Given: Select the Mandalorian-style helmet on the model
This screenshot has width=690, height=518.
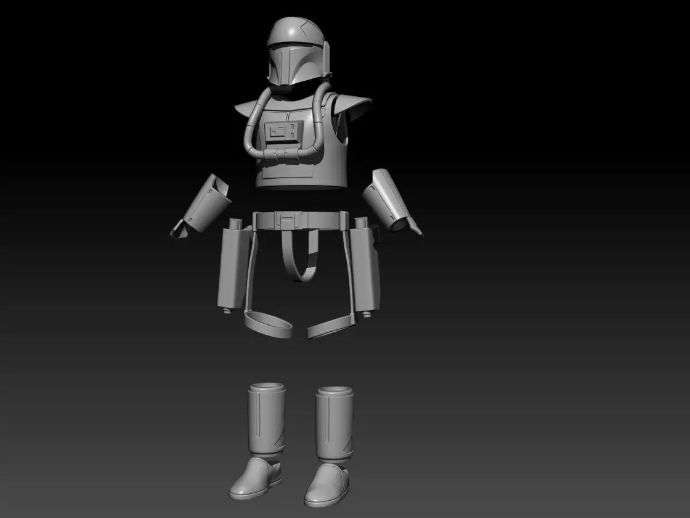Looking at the screenshot, I should click(x=298, y=51).
